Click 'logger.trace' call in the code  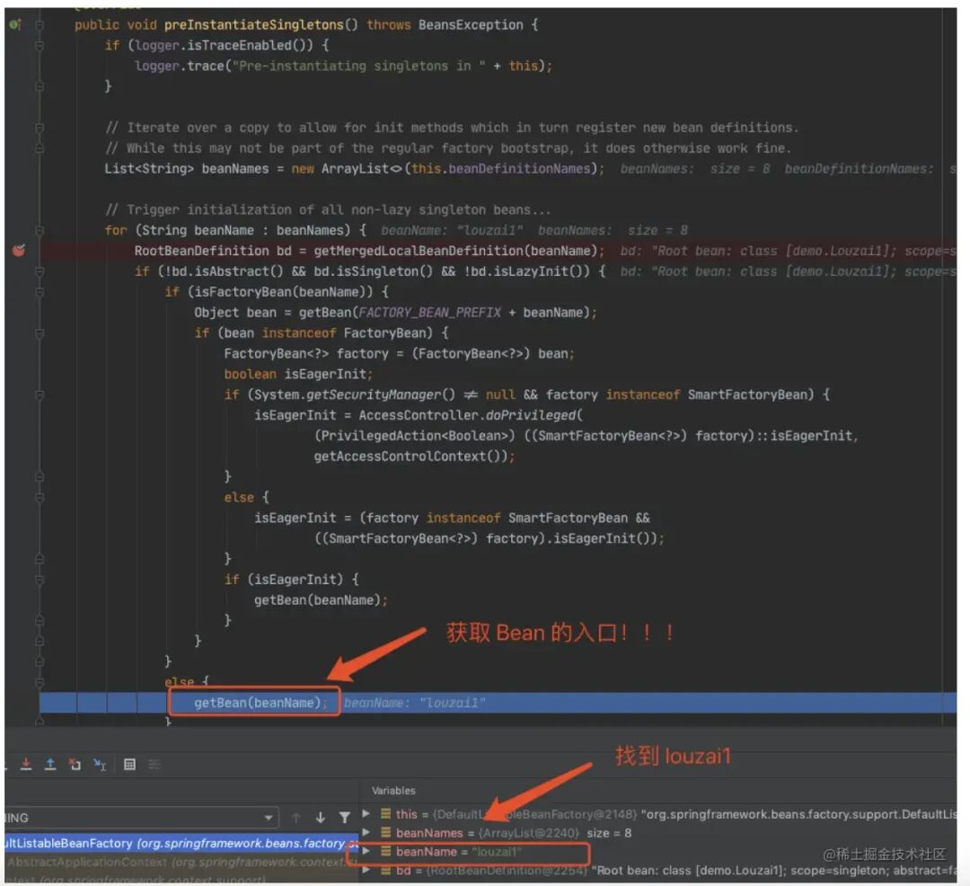pyautogui.click(x=180, y=66)
